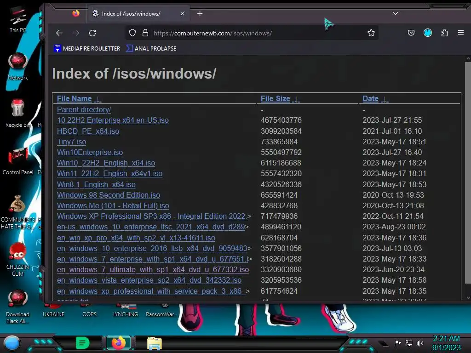This screenshot has height=353, width=471.
Task: Go back to the previous page
Action: (x=59, y=33)
